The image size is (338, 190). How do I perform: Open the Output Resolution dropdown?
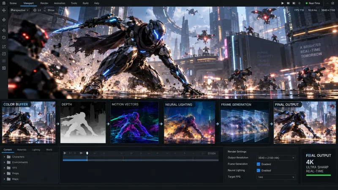click(x=276, y=158)
